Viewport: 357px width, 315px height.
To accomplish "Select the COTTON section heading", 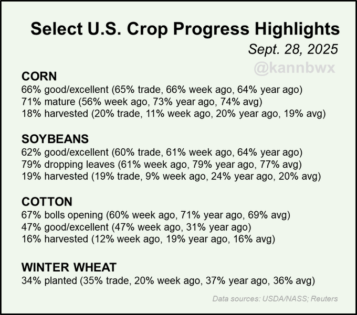I will click(x=46, y=202).
